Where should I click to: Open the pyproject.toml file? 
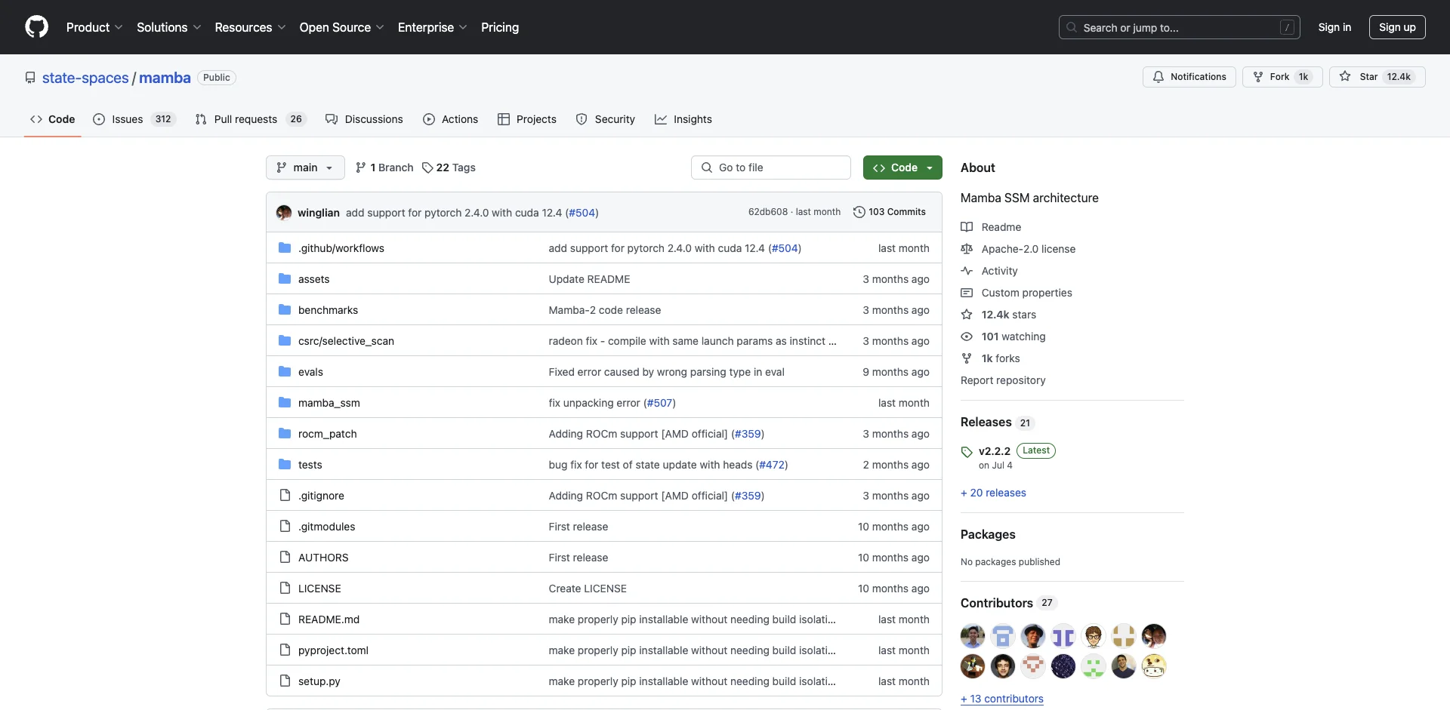coord(333,650)
